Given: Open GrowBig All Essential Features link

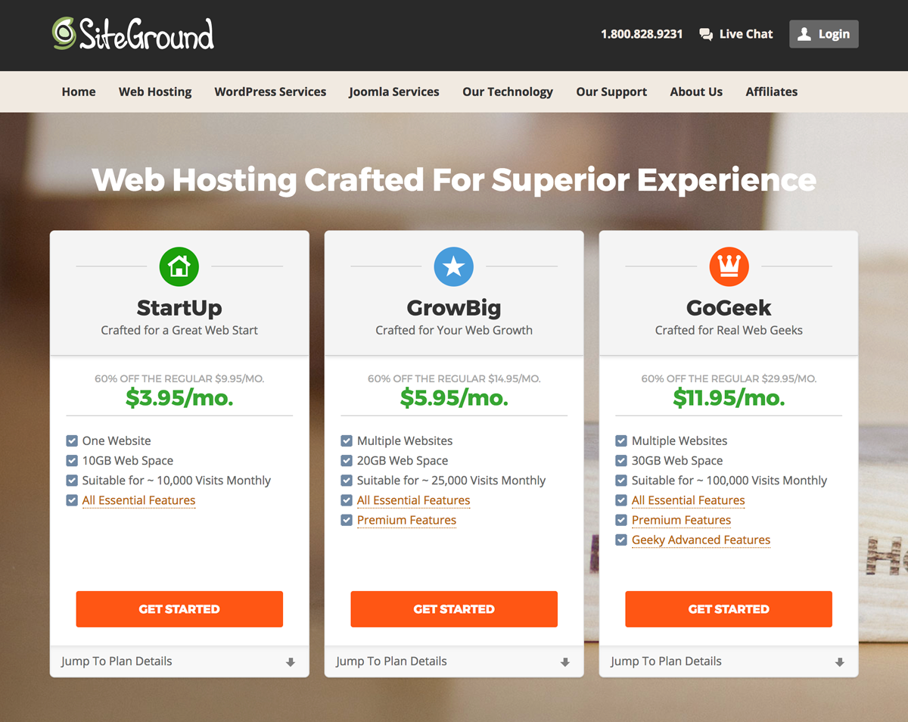Looking at the screenshot, I should [413, 500].
